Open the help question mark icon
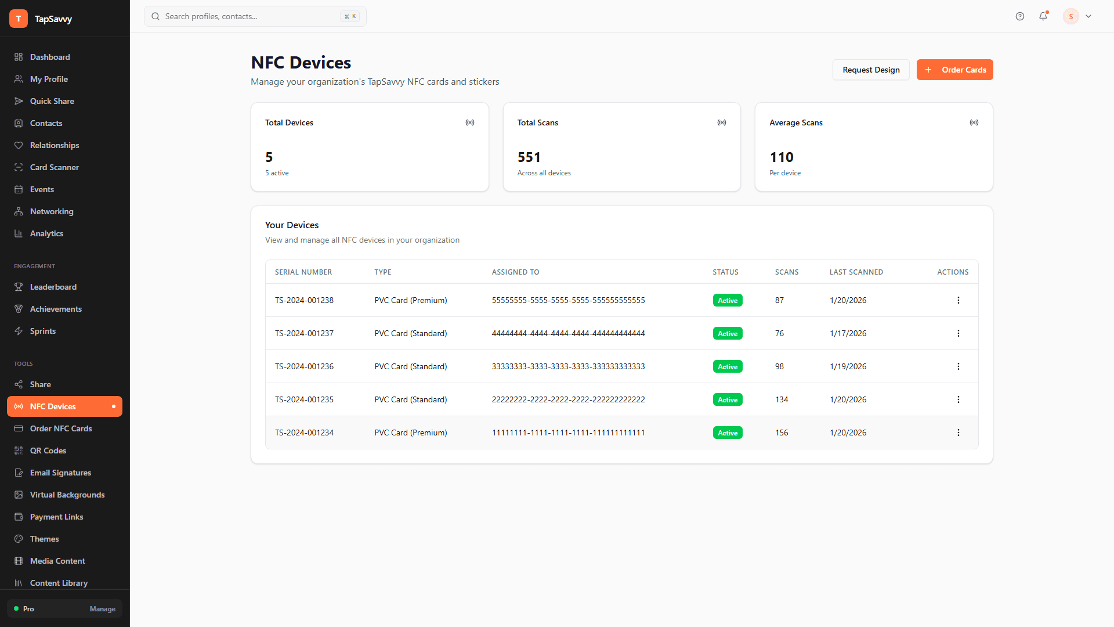The height and width of the screenshot is (627, 1114). (x=1020, y=16)
